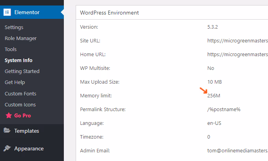Viewport: 268px width, 161px height.
Task: Click the Language label
Action: coord(92,123)
